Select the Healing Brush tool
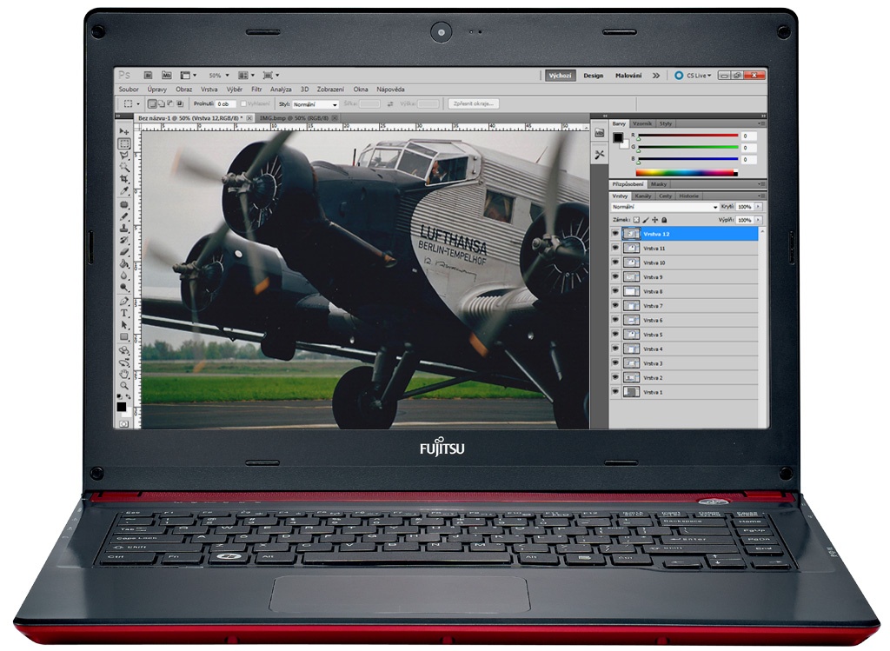The image size is (890, 651). [123, 204]
